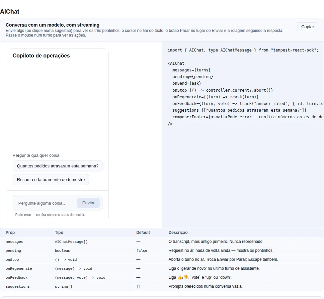Image resolution: width=324 pixels, height=299 pixels.
Task: Click the 'string[]' type cell
Action: pyautogui.click(x=63, y=287)
